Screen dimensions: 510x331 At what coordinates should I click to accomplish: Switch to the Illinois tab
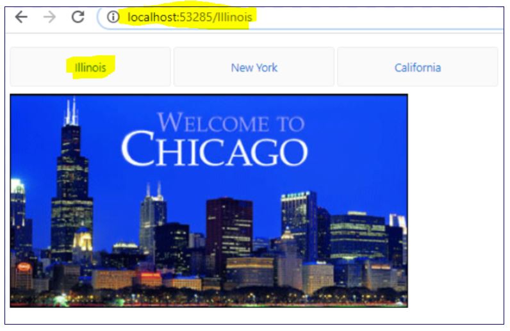[x=90, y=67]
